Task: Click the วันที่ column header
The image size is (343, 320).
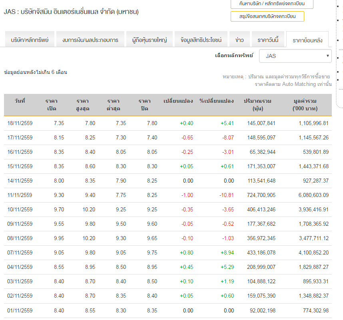Action: click(20, 101)
